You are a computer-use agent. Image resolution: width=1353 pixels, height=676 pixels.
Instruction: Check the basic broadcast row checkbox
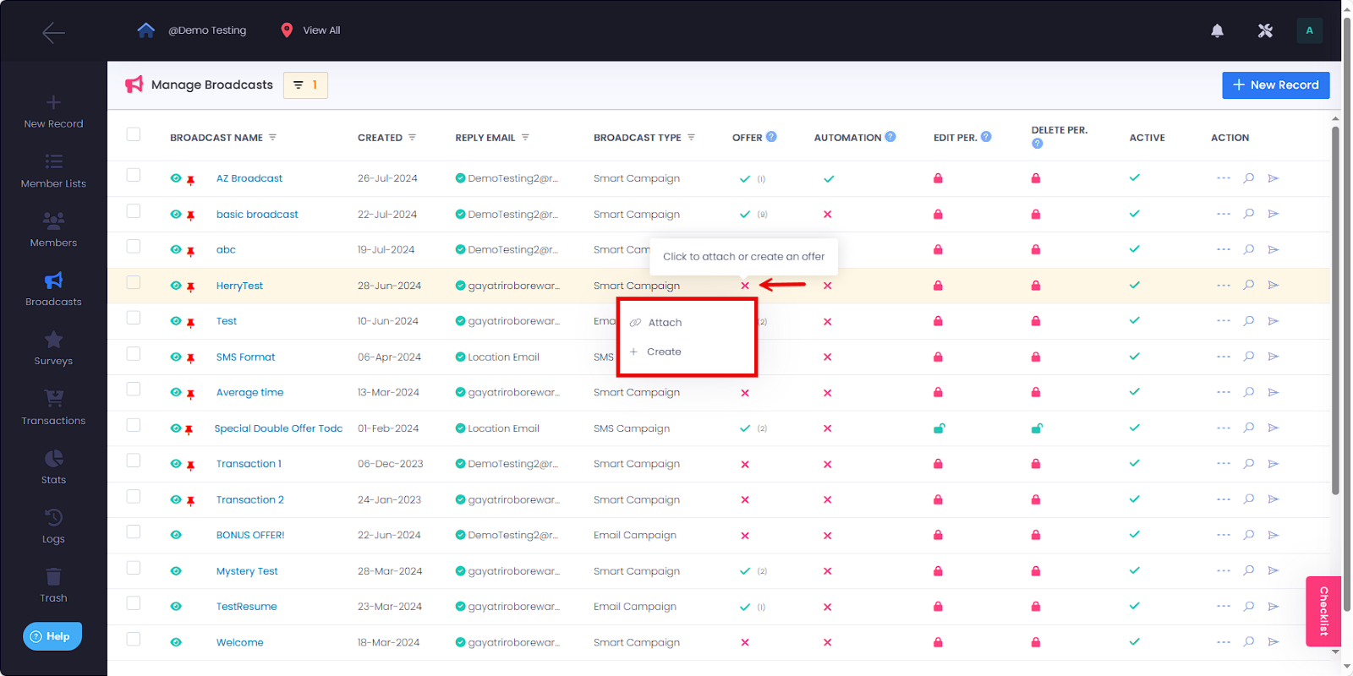133,211
